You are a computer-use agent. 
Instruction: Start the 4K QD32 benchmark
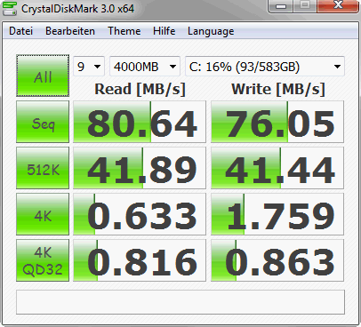tap(43, 260)
